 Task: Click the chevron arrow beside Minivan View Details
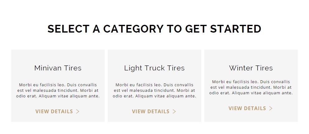pyautogui.click(x=78, y=111)
